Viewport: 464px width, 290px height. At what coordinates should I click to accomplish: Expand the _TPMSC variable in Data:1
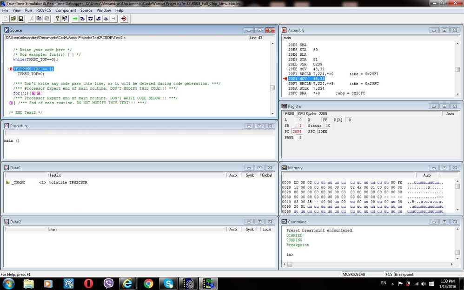(8, 182)
